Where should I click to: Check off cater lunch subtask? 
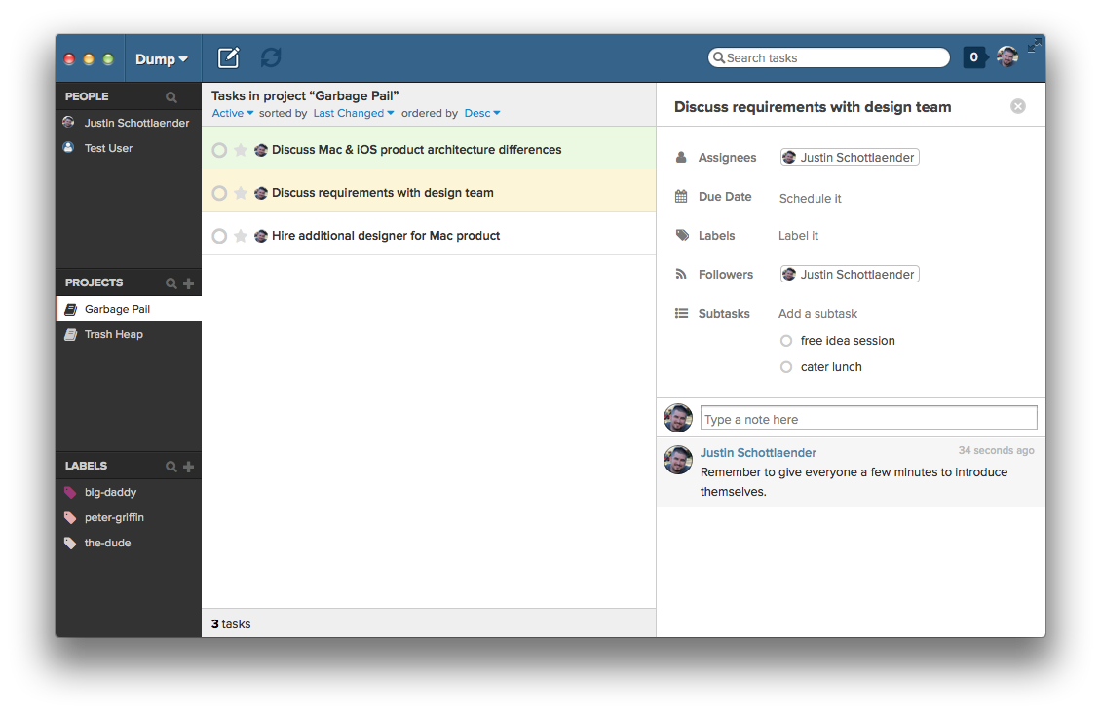click(x=786, y=367)
